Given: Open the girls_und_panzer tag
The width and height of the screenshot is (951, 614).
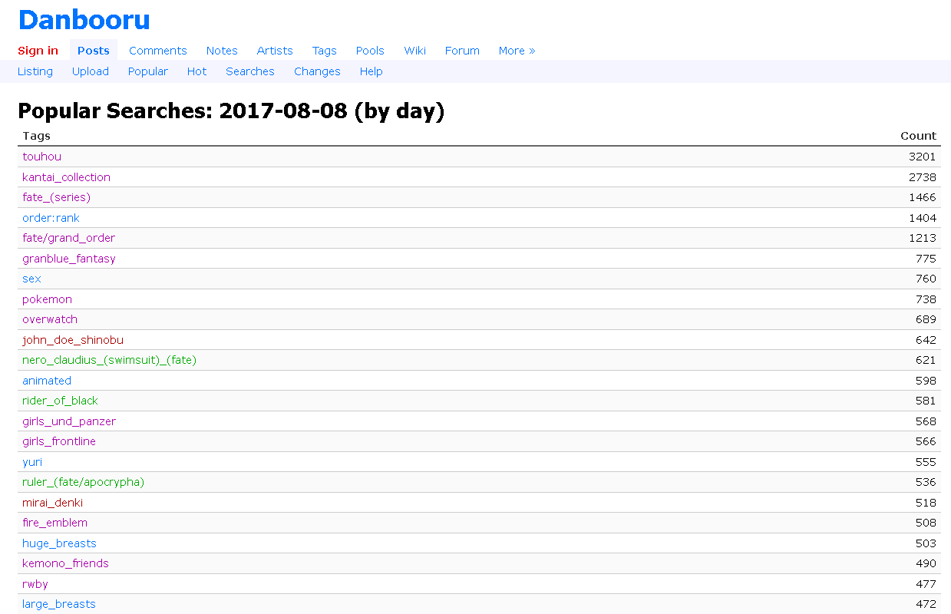Looking at the screenshot, I should (x=69, y=421).
